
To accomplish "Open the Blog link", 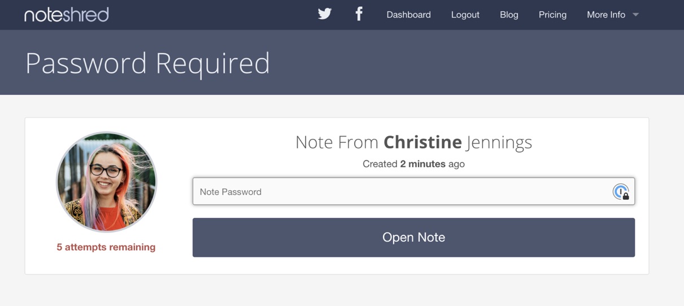I will pos(509,15).
